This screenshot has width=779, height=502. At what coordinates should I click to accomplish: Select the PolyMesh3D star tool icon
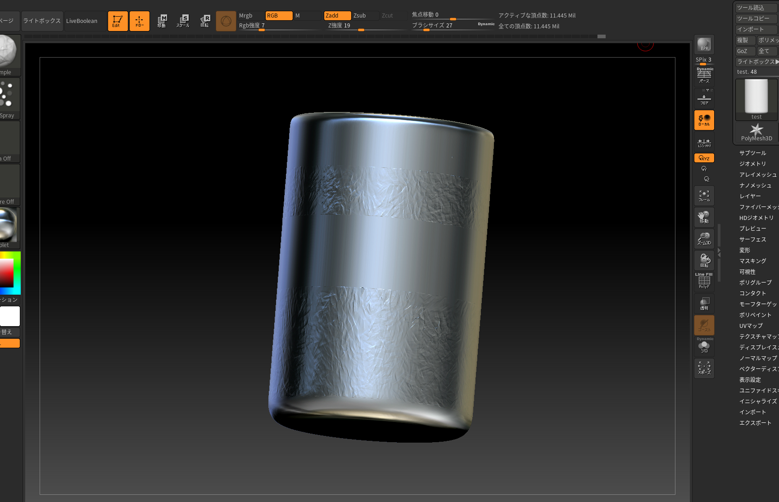pyautogui.click(x=756, y=133)
